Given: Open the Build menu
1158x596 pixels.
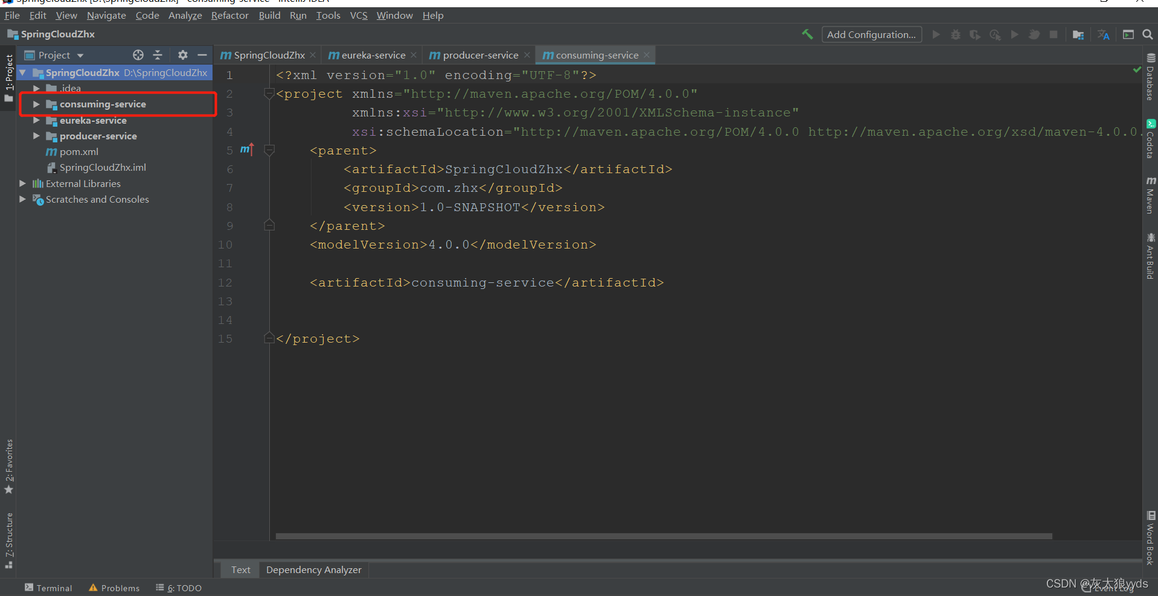Looking at the screenshot, I should tap(269, 15).
